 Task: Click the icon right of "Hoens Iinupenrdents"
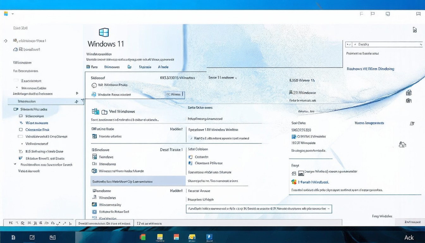[x=412, y=123]
